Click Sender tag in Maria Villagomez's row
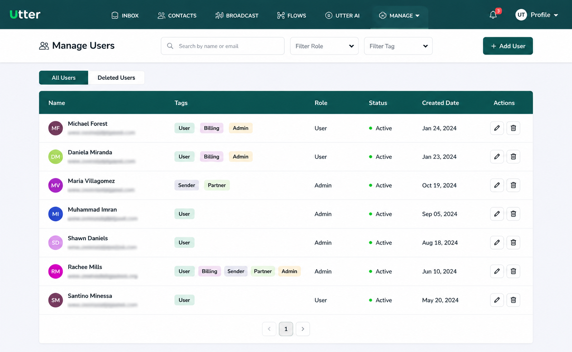The height and width of the screenshot is (352, 572). click(187, 185)
